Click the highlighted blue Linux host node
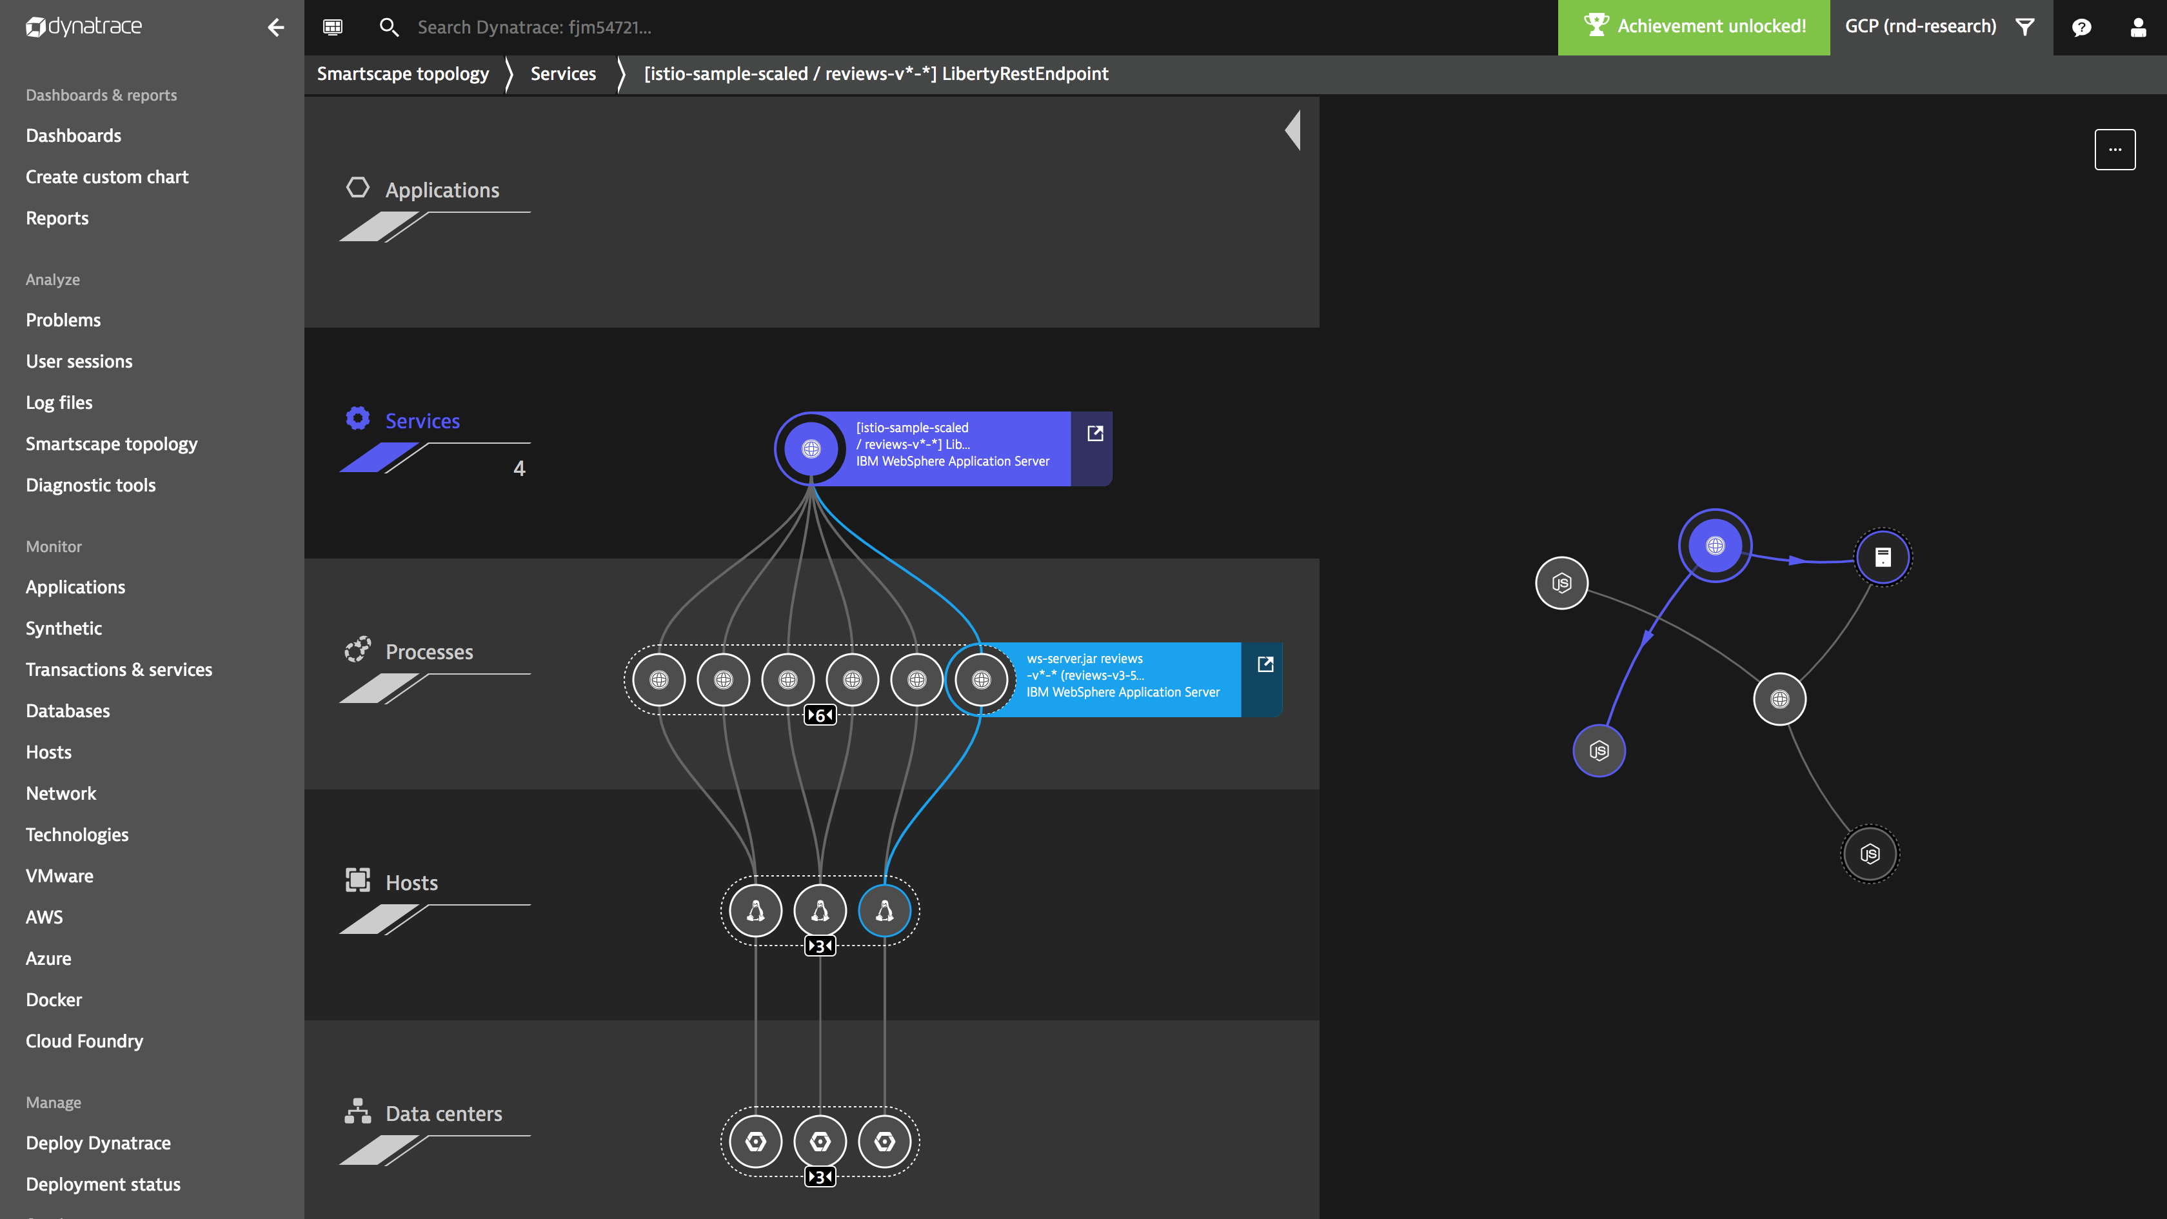This screenshot has height=1219, width=2167. (884, 910)
